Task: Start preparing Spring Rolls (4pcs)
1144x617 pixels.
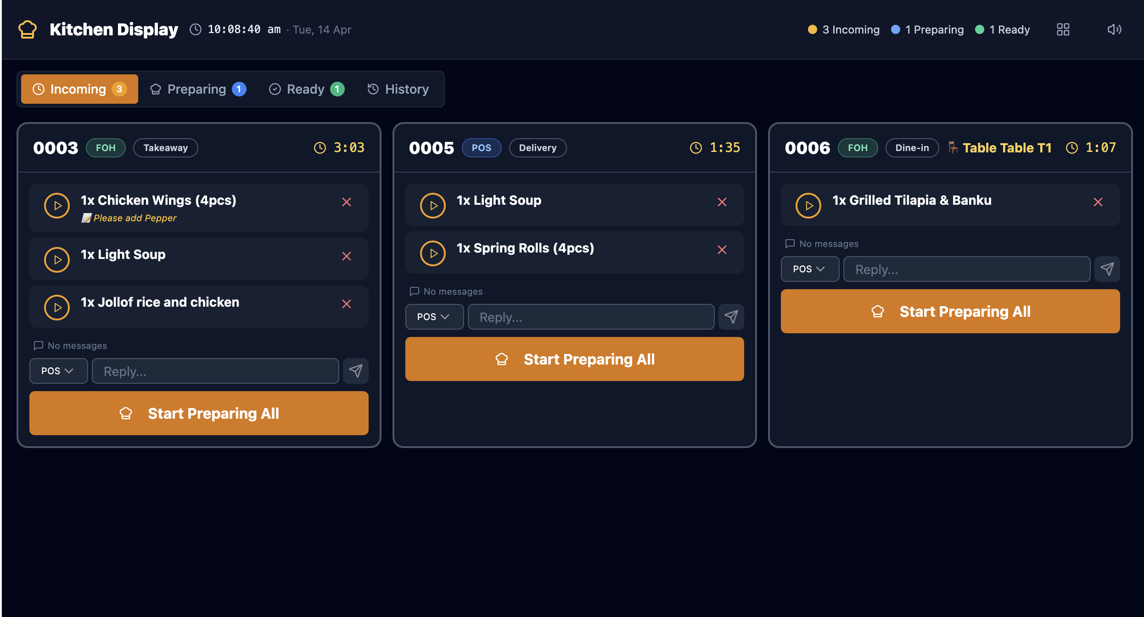Action: click(433, 253)
